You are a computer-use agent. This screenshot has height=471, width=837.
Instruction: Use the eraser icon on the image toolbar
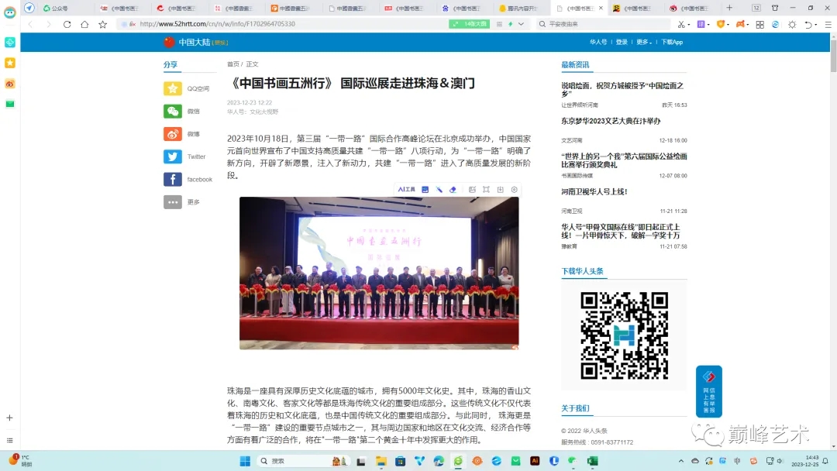[x=453, y=190]
